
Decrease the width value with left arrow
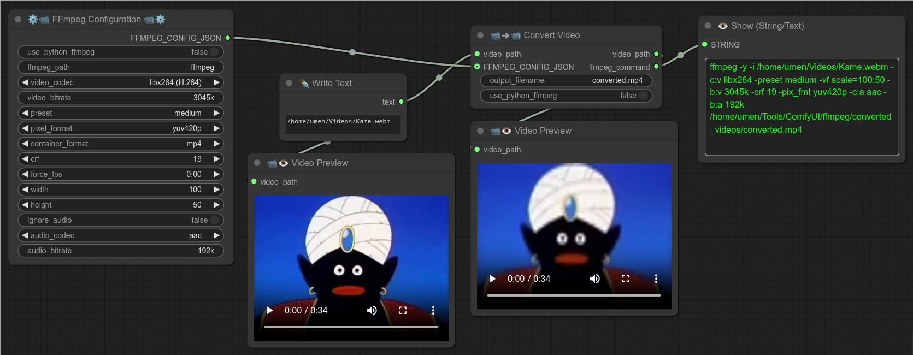click(25, 190)
